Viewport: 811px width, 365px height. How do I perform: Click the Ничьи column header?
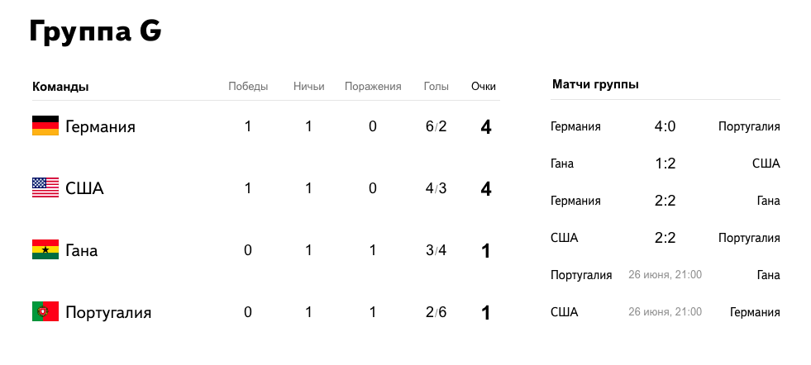click(308, 87)
